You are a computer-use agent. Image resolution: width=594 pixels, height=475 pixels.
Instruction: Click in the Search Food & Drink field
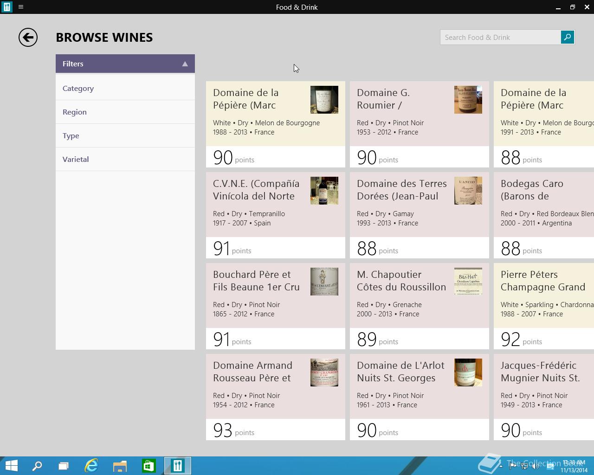(x=500, y=37)
